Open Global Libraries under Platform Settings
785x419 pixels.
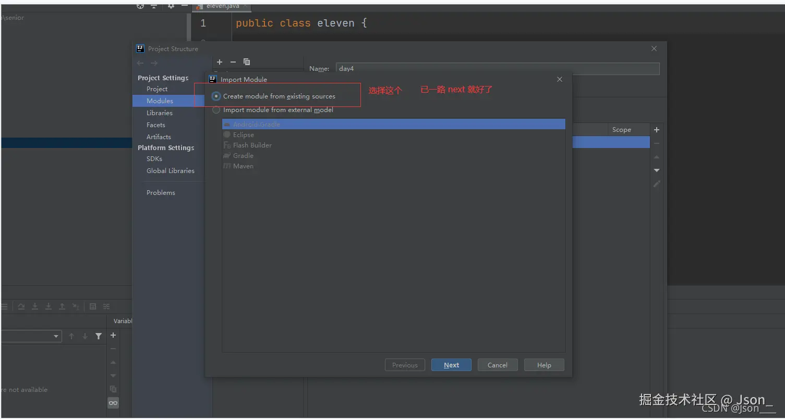pyautogui.click(x=171, y=170)
